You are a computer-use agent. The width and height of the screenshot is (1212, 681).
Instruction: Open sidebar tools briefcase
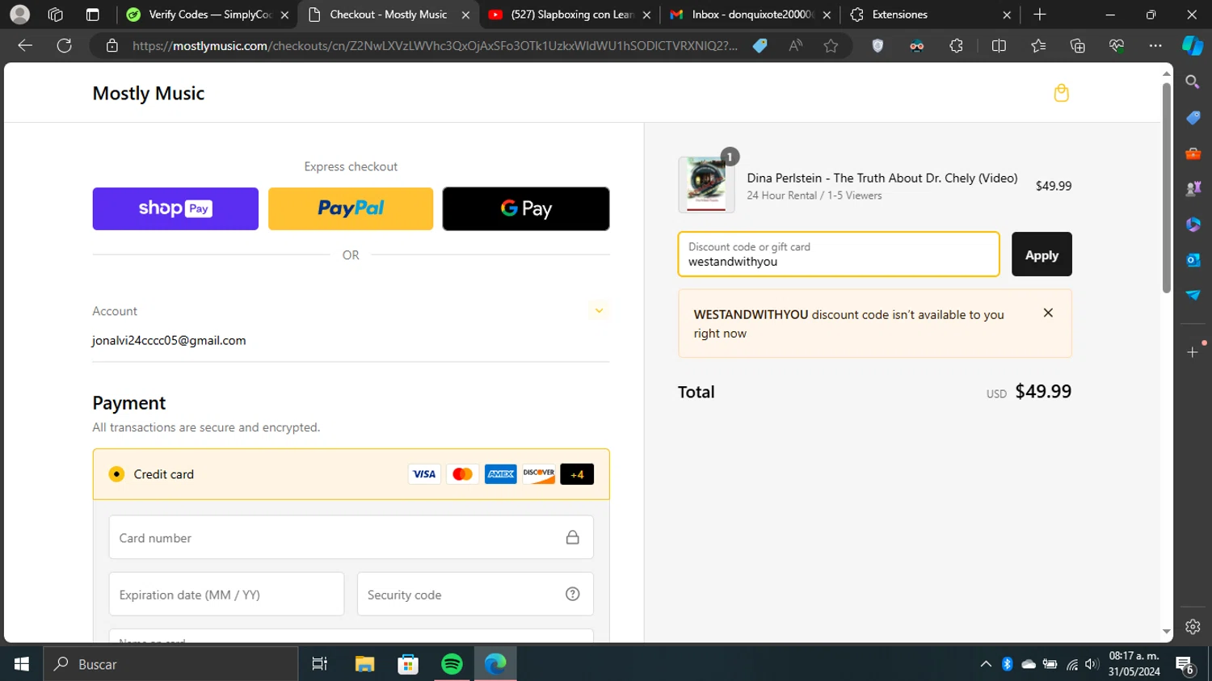click(1193, 153)
